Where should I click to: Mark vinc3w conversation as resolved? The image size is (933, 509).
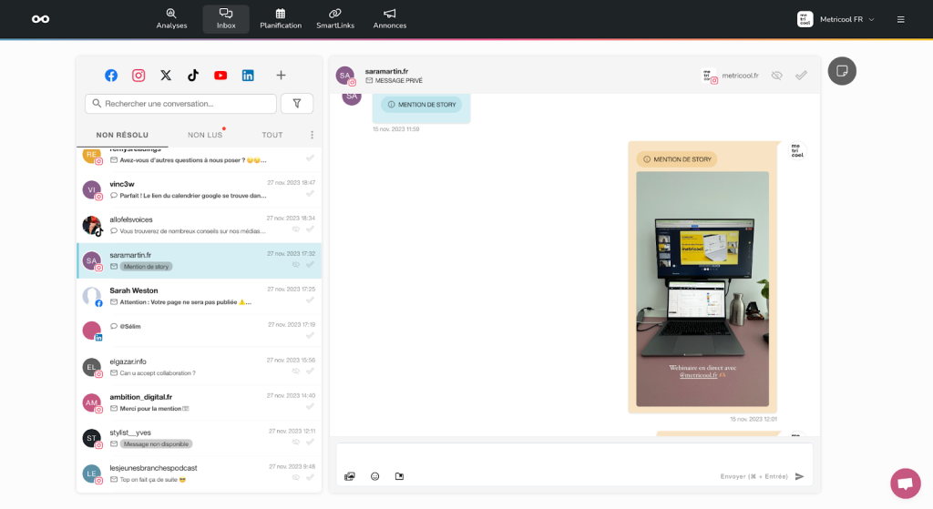[x=310, y=194]
